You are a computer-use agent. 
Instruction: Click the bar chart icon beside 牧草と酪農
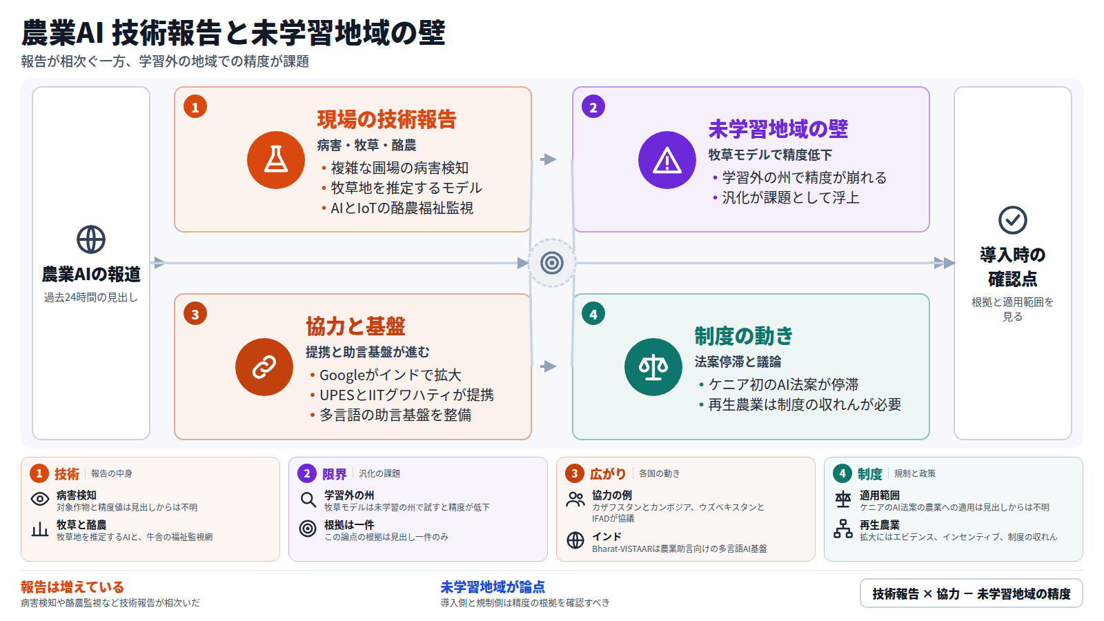click(x=40, y=529)
